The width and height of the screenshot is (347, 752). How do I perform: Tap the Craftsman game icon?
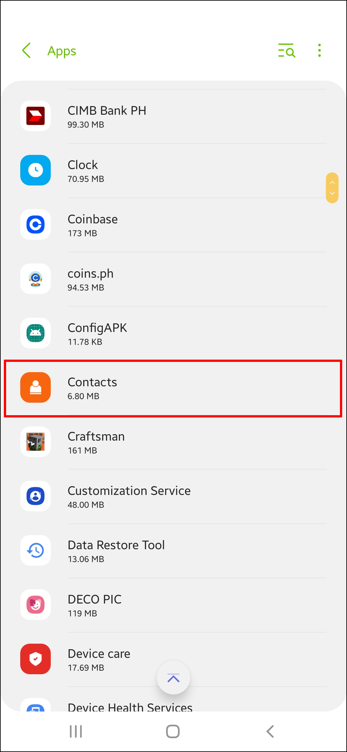click(x=36, y=442)
